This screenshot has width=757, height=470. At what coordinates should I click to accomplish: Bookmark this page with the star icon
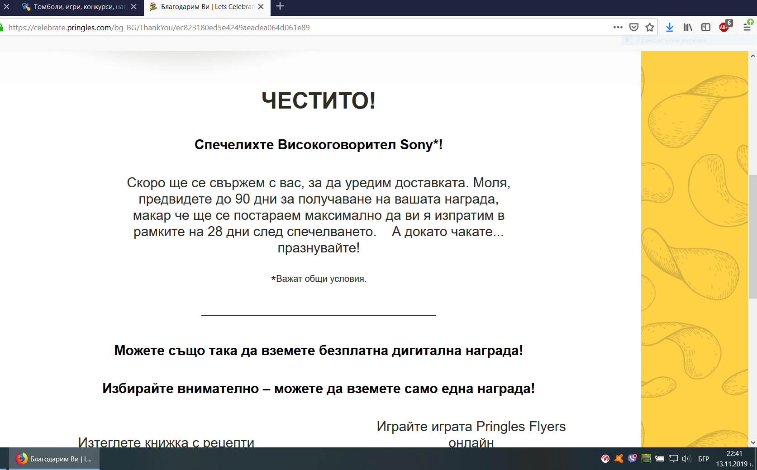650,27
